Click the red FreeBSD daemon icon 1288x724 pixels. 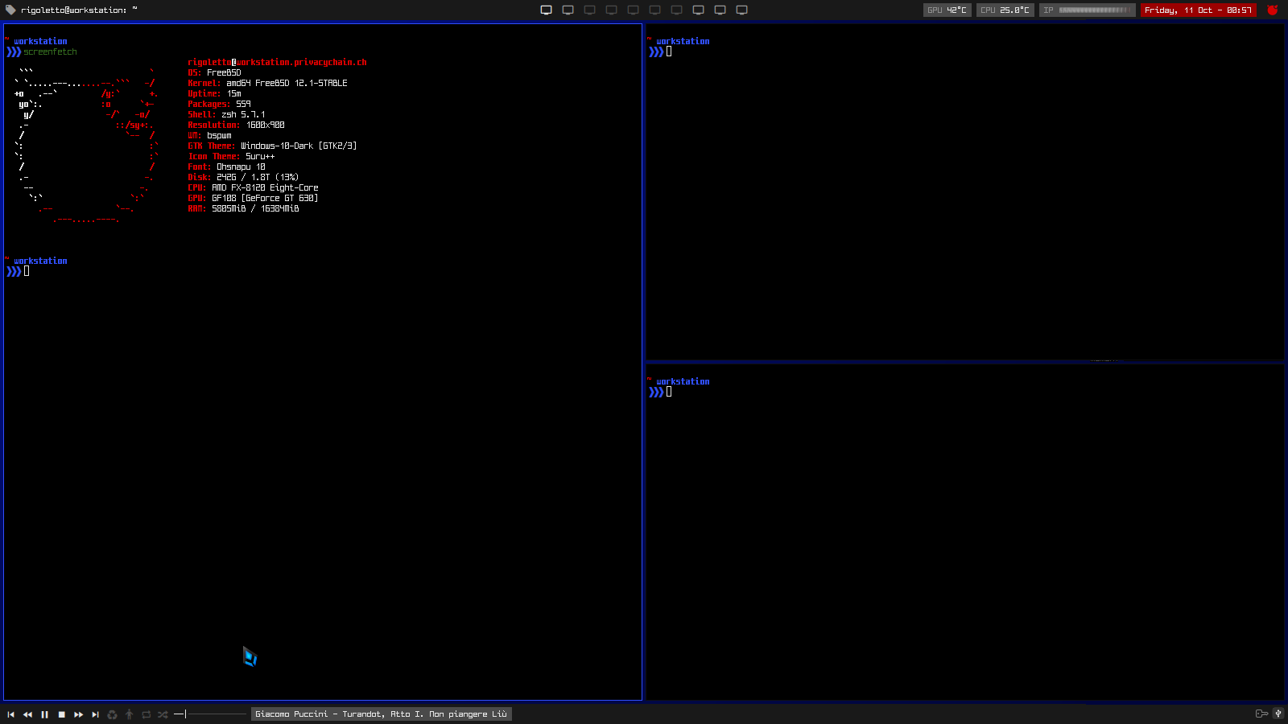[x=1272, y=10]
